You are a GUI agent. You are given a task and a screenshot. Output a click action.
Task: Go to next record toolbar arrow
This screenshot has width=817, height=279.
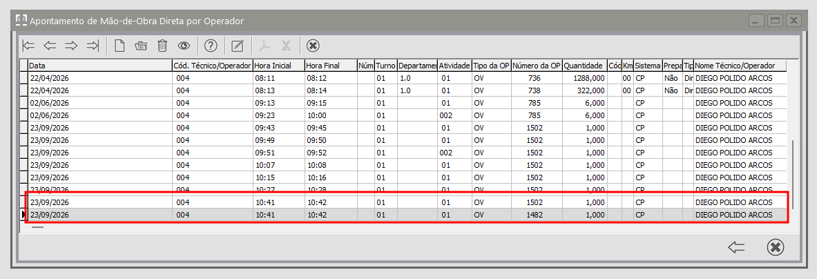71,46
